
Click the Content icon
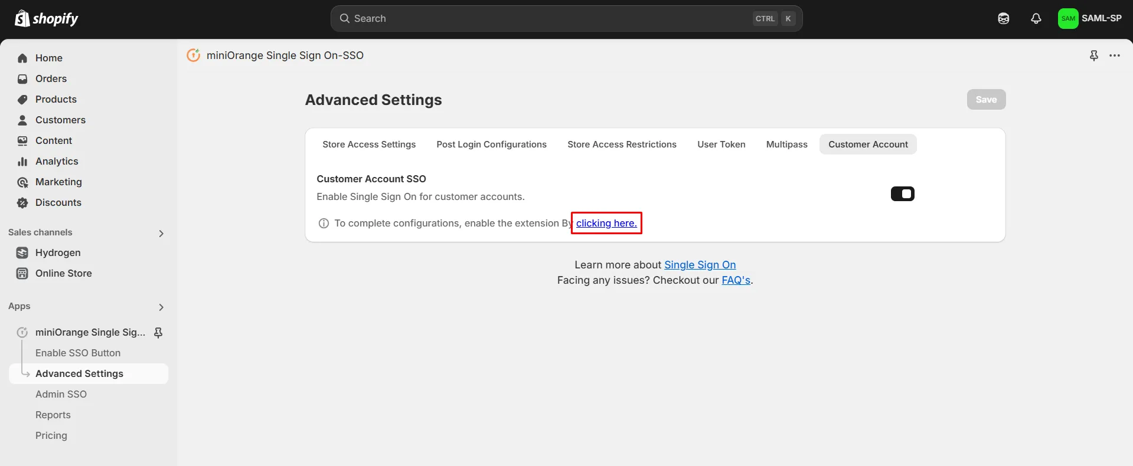(x=22, y=140)
